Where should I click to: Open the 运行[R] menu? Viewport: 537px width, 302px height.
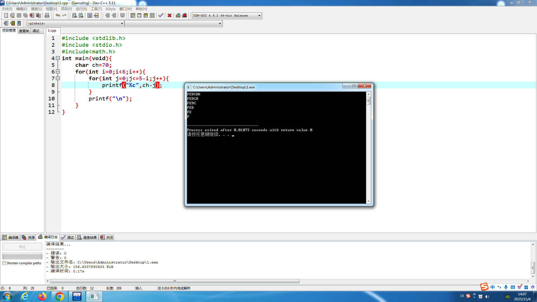click(x=81, y=9)
